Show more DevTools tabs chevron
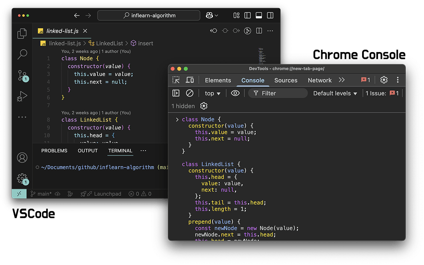This screenshot has height=265, width=424. [342, 80]
